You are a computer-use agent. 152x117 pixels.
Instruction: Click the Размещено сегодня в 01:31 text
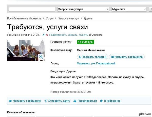[23, 35]
